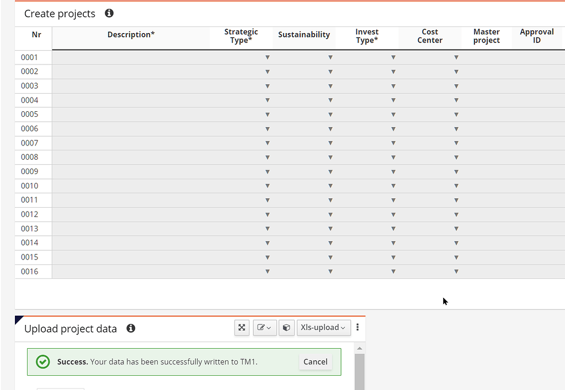Click the green success checkmark icon

point(43,362)
